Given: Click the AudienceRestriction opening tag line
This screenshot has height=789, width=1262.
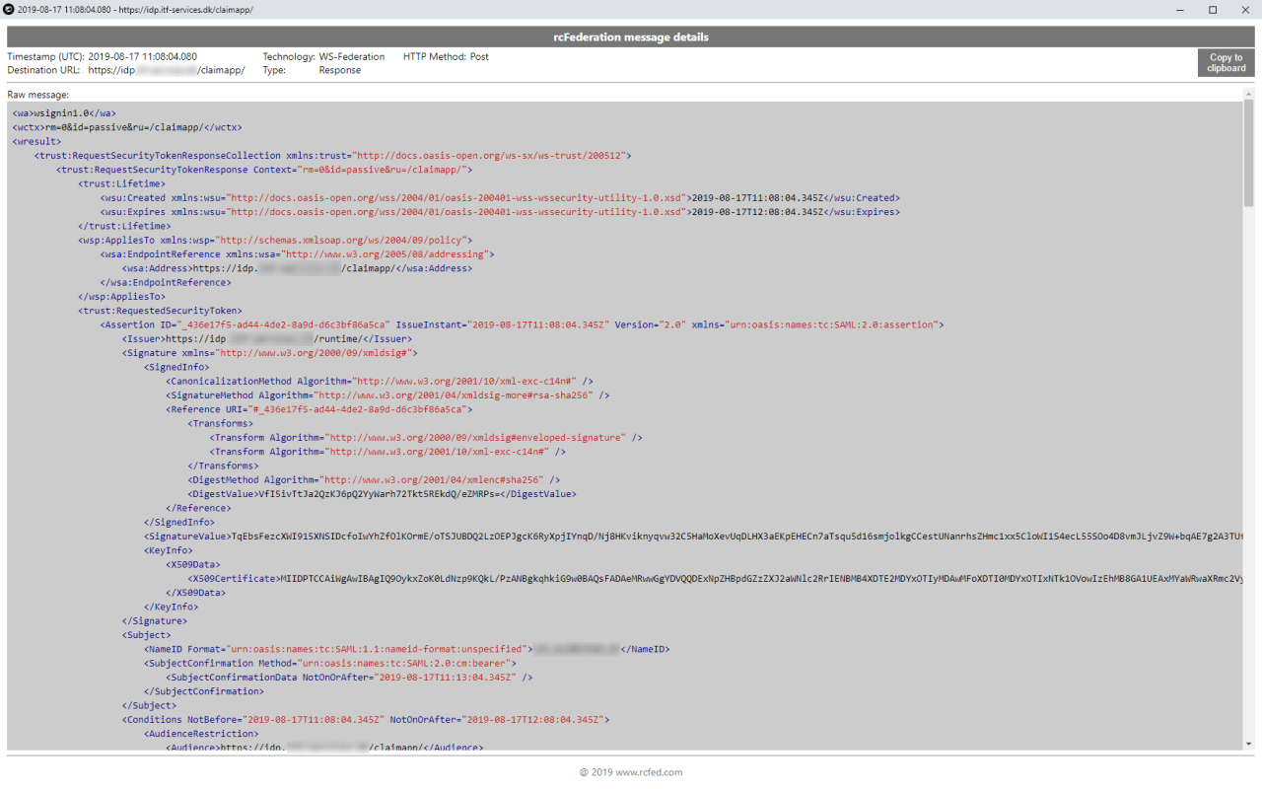Looking at the screenshot, I should pyautogui.click(x=201, y=734).
